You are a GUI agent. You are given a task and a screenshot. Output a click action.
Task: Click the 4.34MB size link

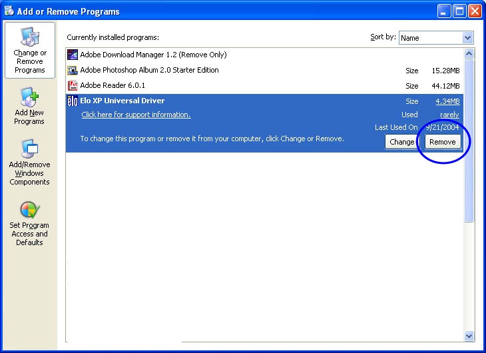447,101
